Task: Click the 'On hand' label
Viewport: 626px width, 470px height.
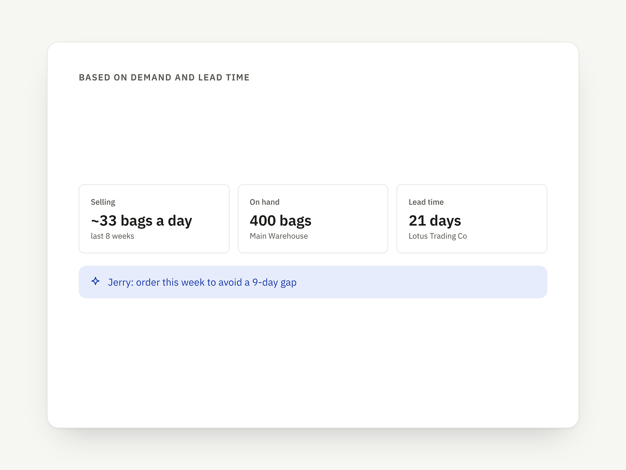Action: 264,202
